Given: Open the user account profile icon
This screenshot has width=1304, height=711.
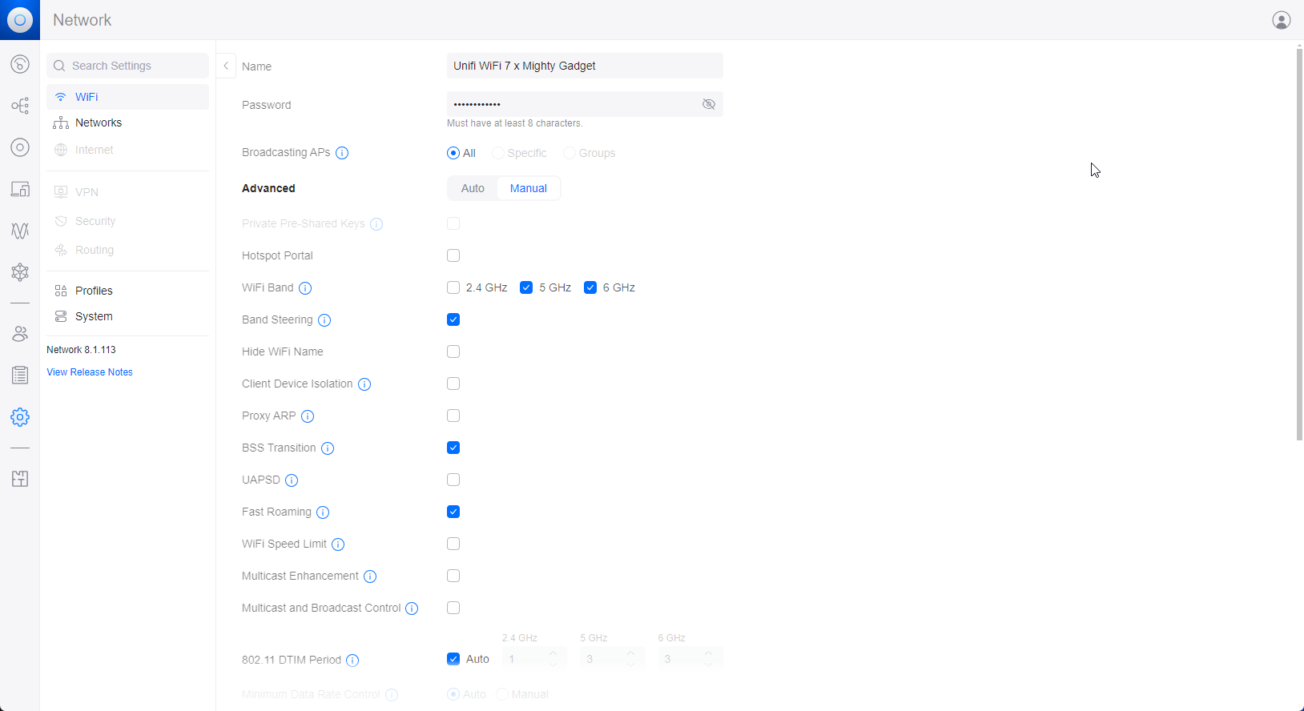Looking at the screenshot, I should pos(1281,20).
